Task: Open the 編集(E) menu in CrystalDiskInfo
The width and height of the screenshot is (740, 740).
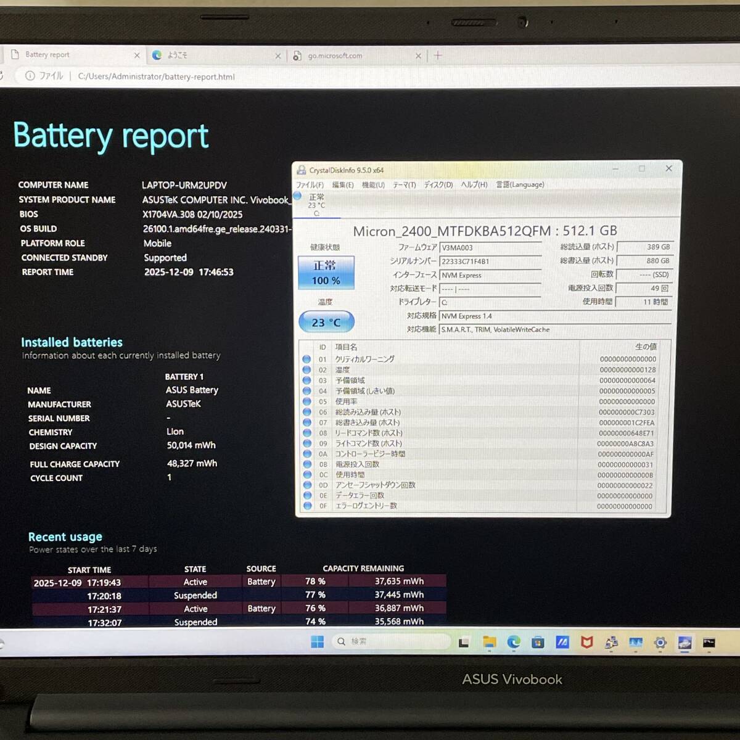Action: [342, 185]
